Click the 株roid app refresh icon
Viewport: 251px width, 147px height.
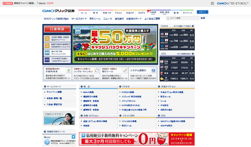point(47,142)
